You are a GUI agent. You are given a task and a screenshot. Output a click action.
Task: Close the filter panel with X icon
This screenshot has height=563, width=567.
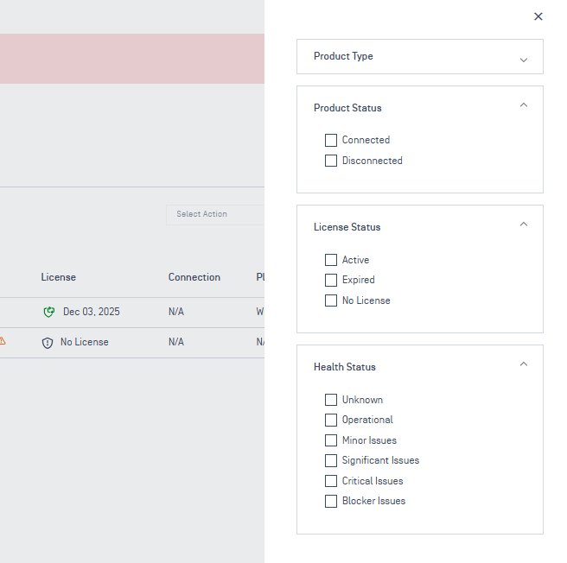(538, 16)
